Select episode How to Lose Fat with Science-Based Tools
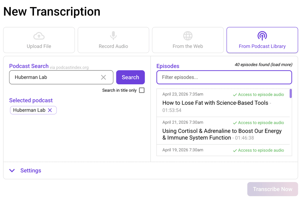The width and height of the screenshot is (303, 201). point(215,103)
